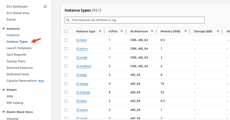Focus the Find resources search field

[135, 20]
